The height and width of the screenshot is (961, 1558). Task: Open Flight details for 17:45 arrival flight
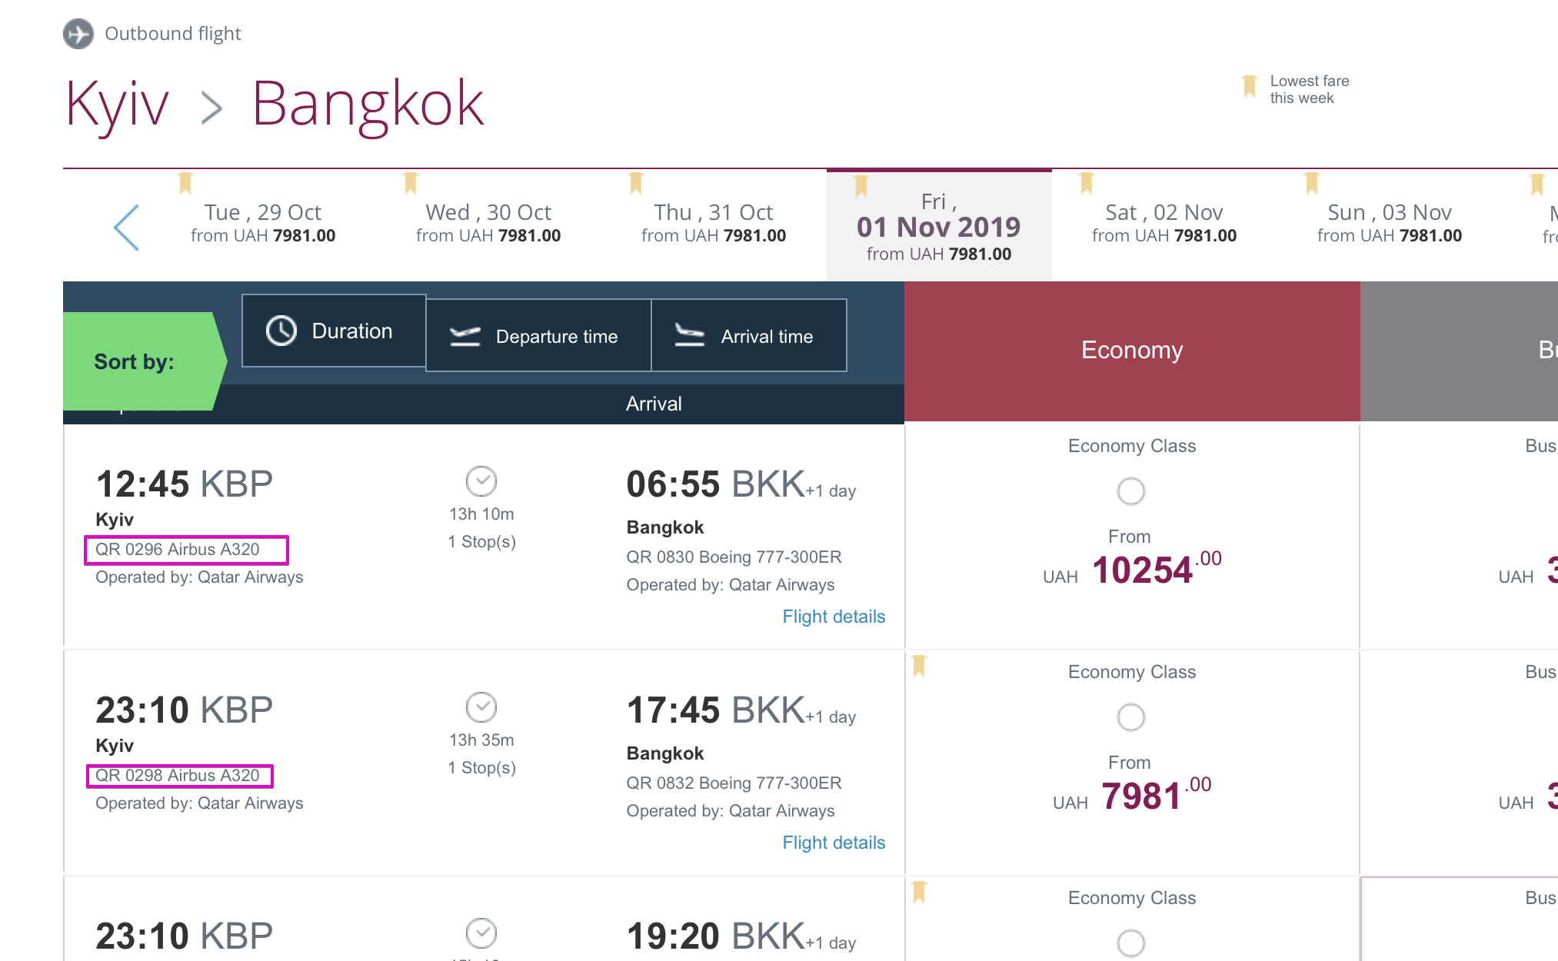click(x=834, y=843)
